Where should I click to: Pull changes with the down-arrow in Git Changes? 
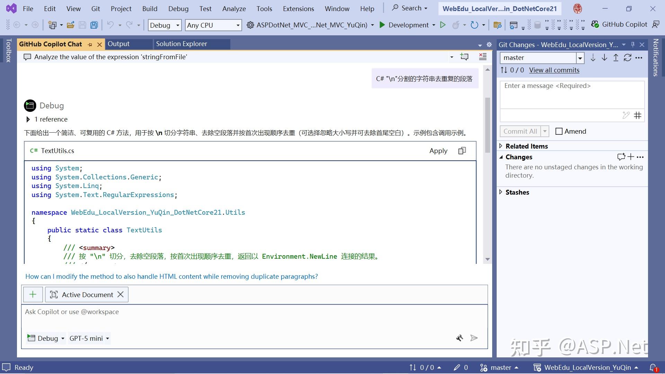(604, 58)
